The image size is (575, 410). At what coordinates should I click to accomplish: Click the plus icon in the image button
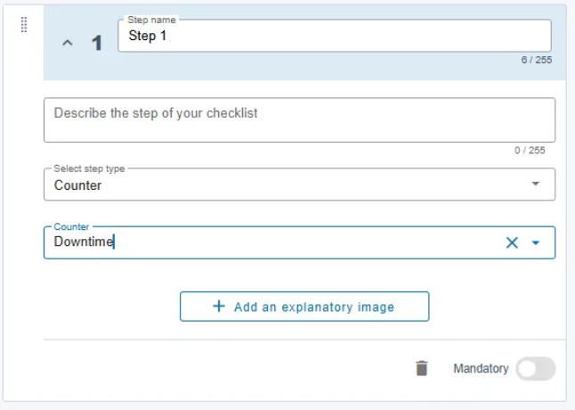tap(219, 306)
